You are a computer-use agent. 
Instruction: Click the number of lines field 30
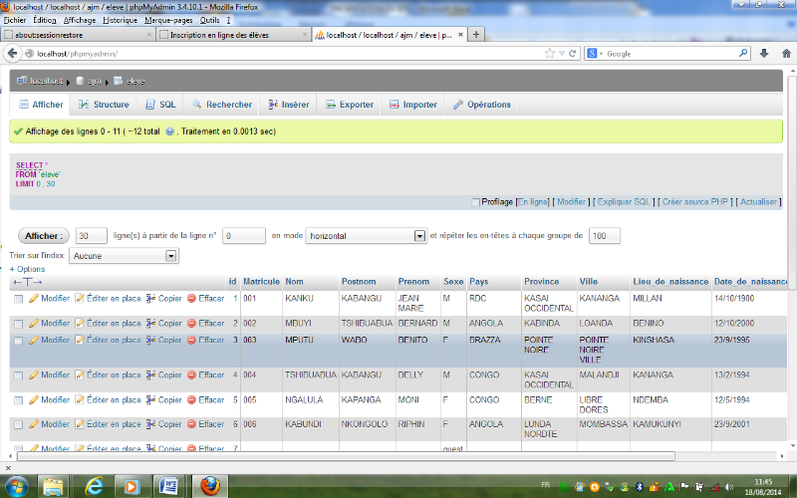[x=91, y=236]
